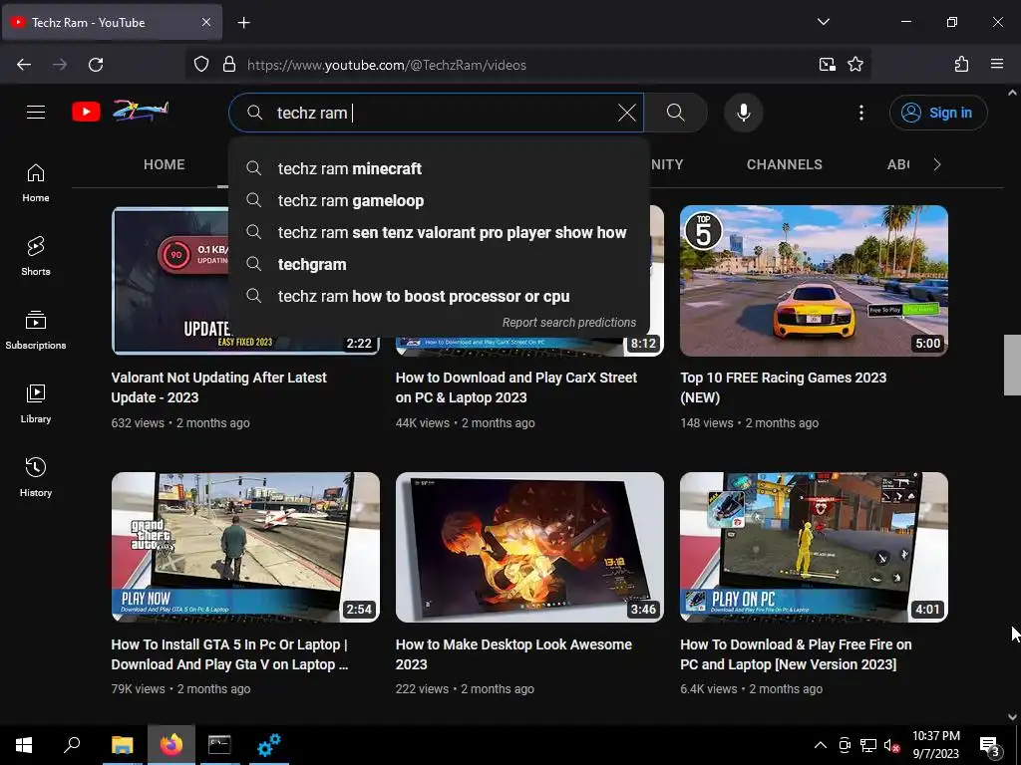
Task: Go back in Firefox
Action: click(x=24, y=65)
